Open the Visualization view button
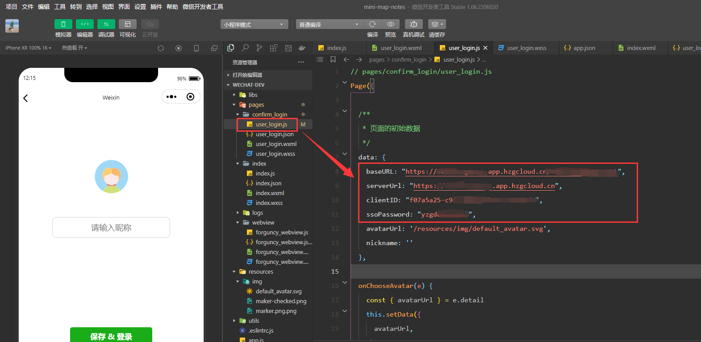 click(128, 24)
